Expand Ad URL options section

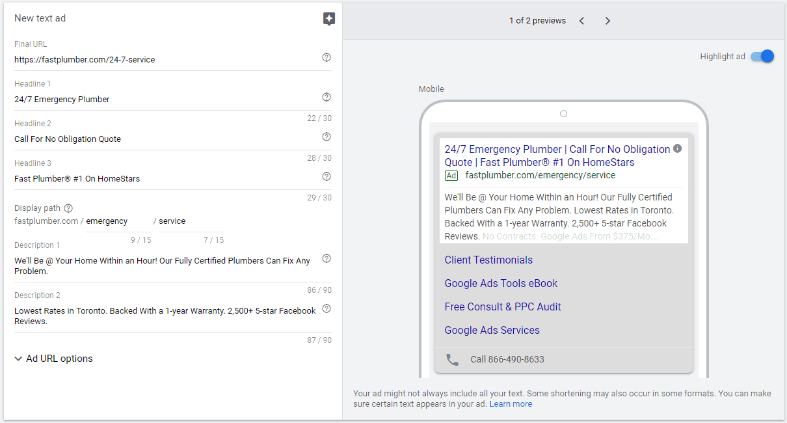click(x=53, y=359)
